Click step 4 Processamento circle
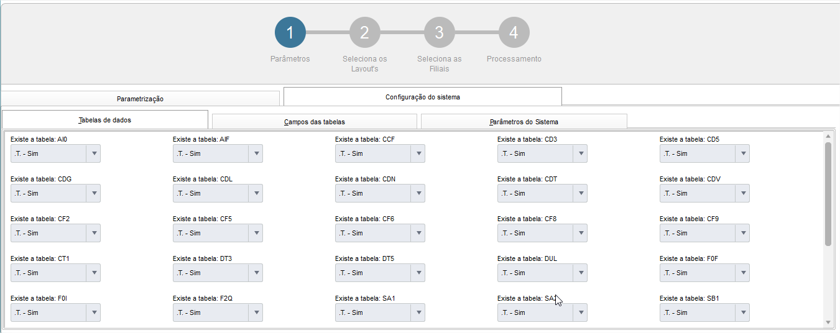840x333 pixels. [x=514, y=32]
